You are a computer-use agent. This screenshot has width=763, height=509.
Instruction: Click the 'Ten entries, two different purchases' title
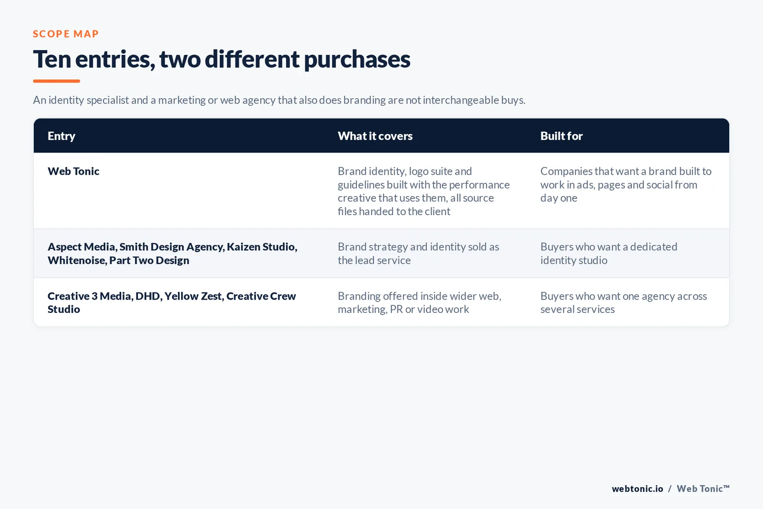[221, 59]
